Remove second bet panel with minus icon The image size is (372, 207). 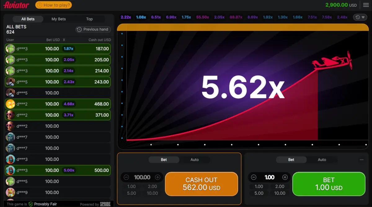pos(361,160)
